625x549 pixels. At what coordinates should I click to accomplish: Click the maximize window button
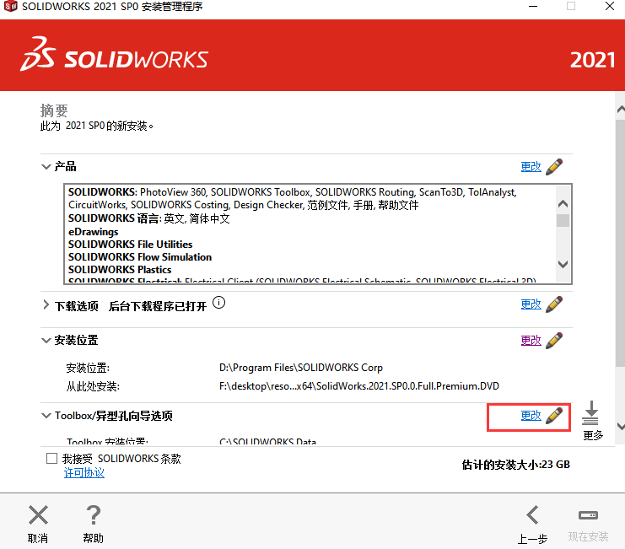click(x=571, y=7)
